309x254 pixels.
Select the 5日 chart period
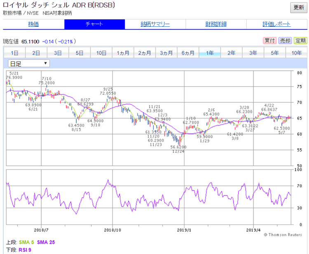click(80, 53)
